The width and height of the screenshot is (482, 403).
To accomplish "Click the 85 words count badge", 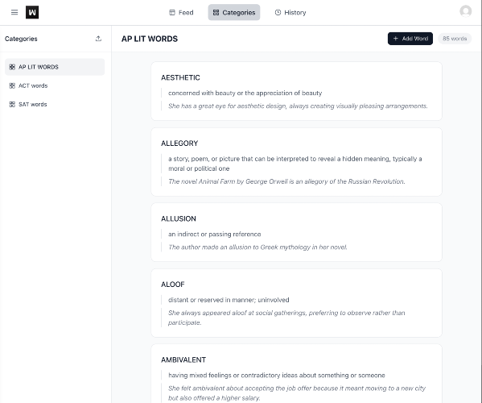I will click(x=455, y=39).
